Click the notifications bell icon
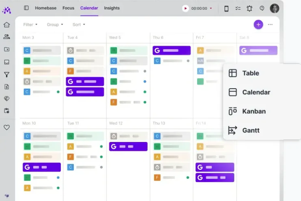 249,8
